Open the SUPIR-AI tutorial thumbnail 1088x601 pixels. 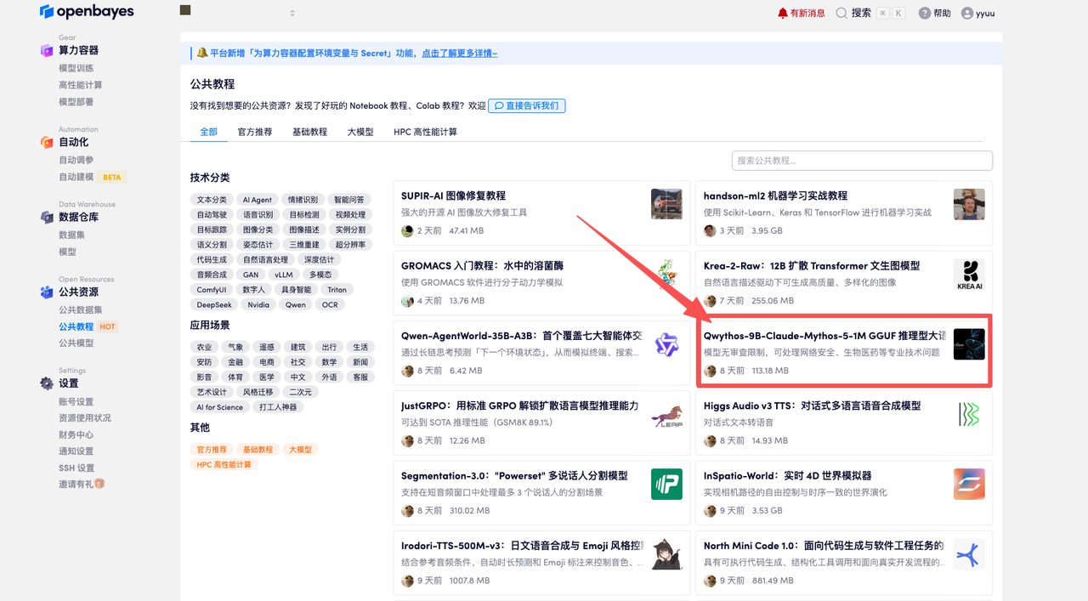click(x=666, y=204)
